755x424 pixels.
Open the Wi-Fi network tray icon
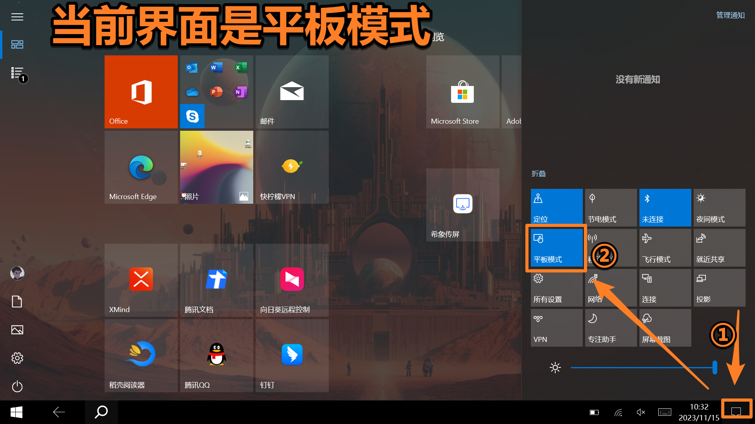pos(619,412)
